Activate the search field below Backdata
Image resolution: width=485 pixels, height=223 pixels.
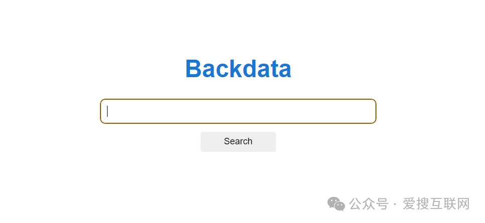[x=238, y=111]
